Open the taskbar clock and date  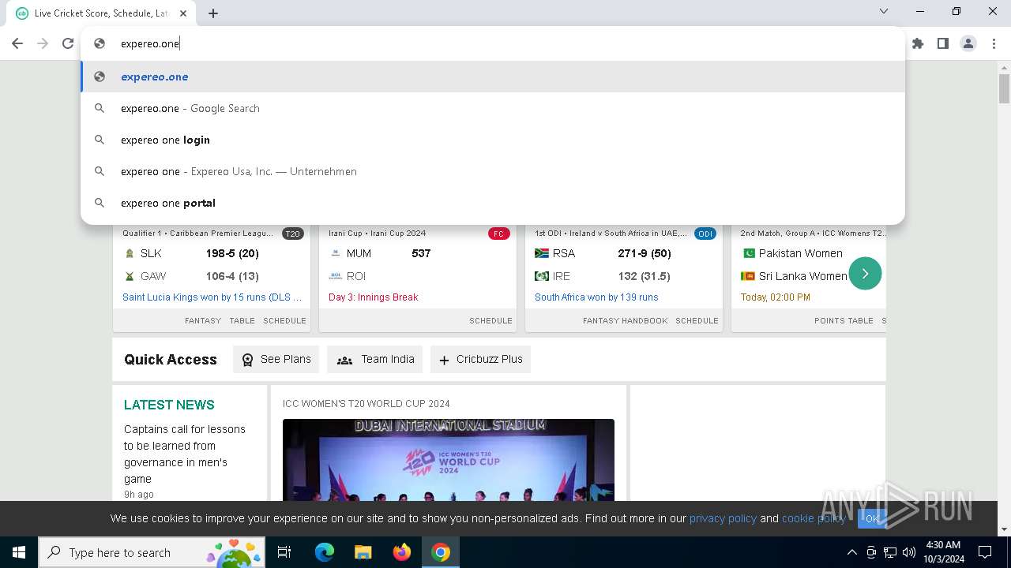[x=943, y=552]
